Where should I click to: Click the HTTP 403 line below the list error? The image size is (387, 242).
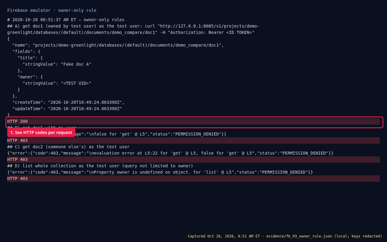click(193, 178)
